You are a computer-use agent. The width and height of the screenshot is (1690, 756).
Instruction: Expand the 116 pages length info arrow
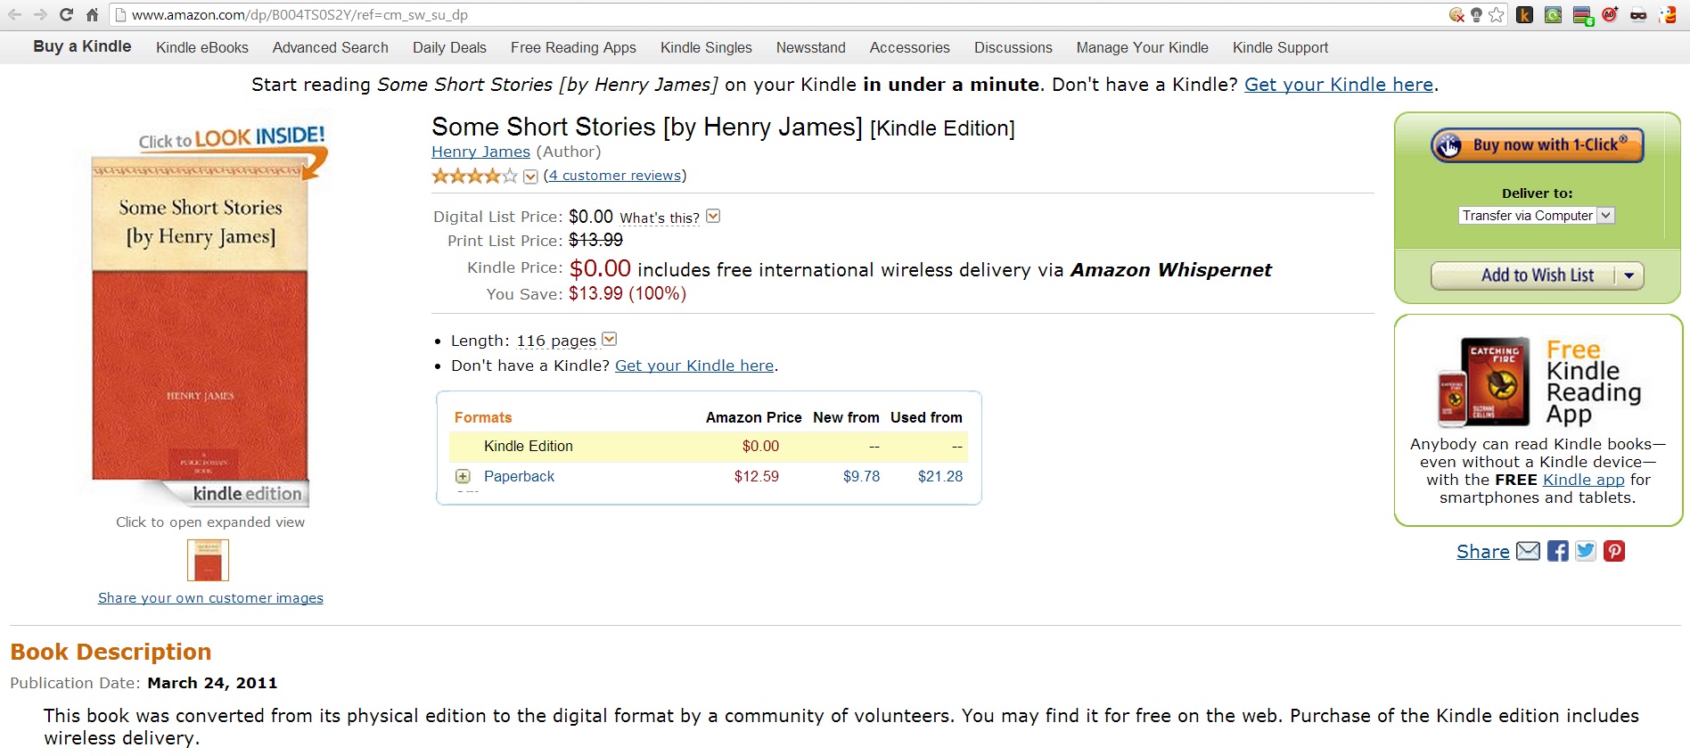610,339
